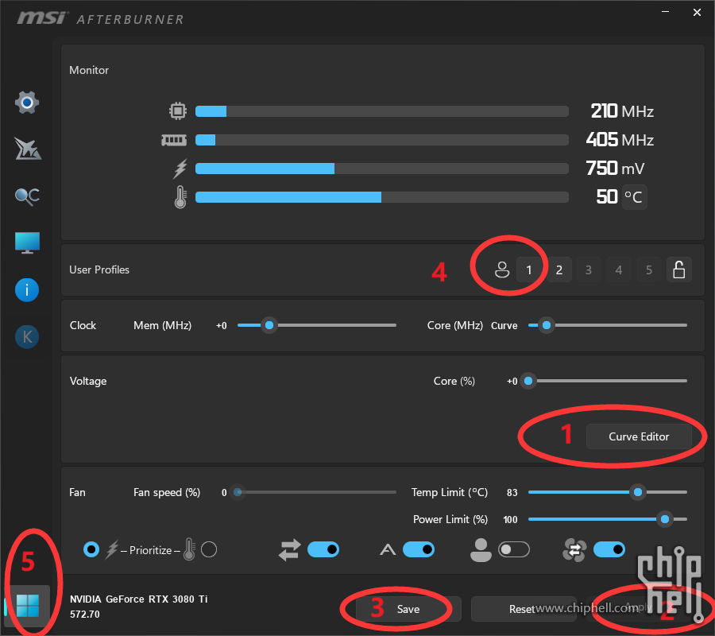
Task: Click the user profile person icon
Action: 502,270
